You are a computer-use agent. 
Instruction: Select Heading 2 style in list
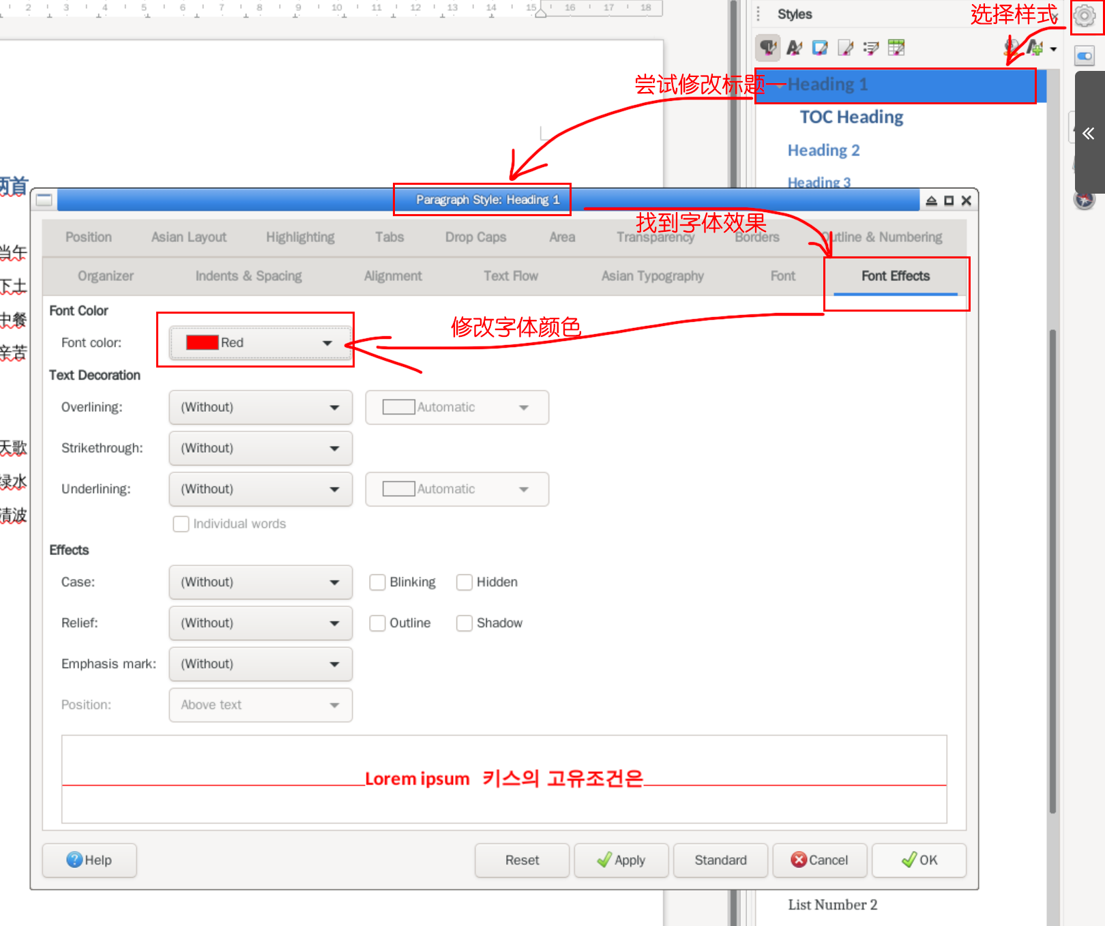point(823,150)
